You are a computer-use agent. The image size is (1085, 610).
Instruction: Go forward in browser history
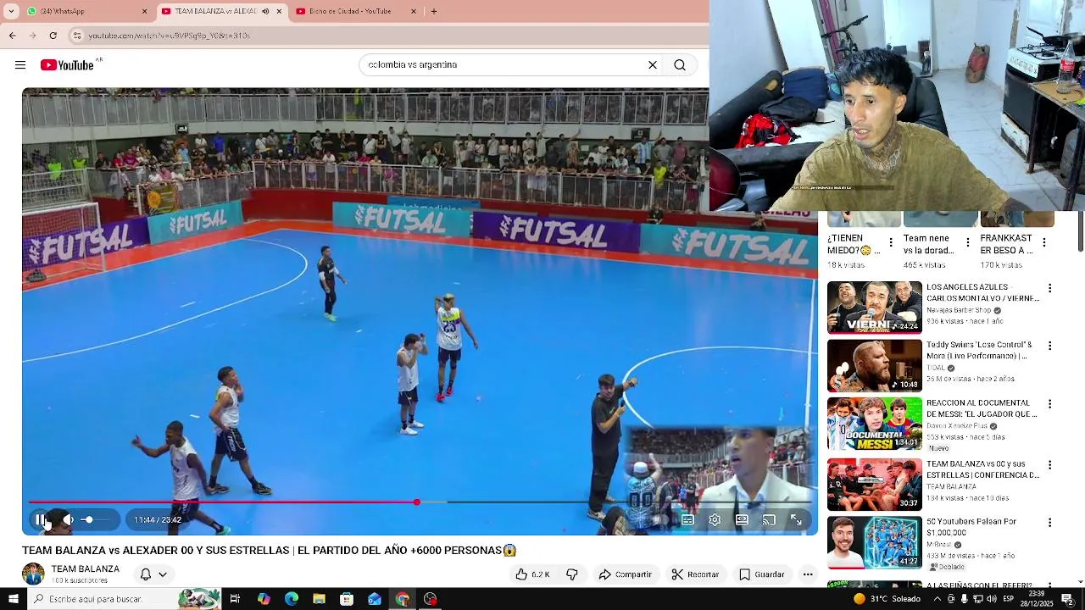coord(32,36)
